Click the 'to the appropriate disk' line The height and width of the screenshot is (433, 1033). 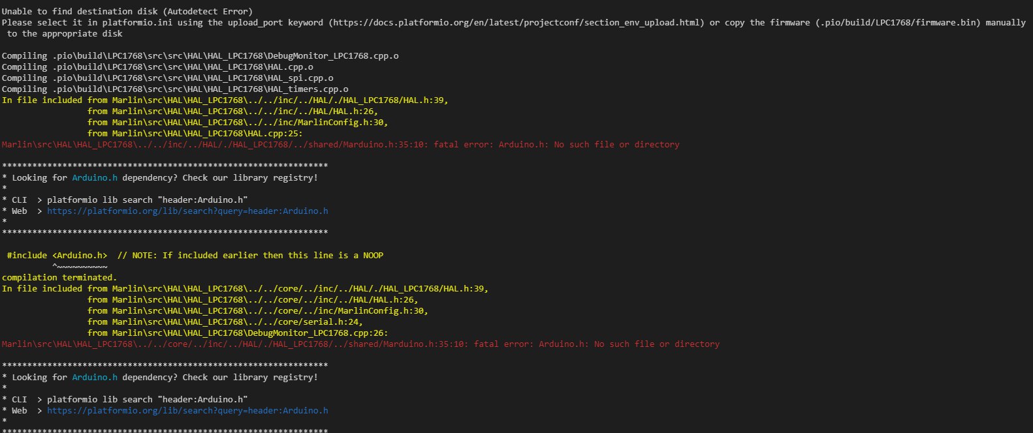click(65, 33)
